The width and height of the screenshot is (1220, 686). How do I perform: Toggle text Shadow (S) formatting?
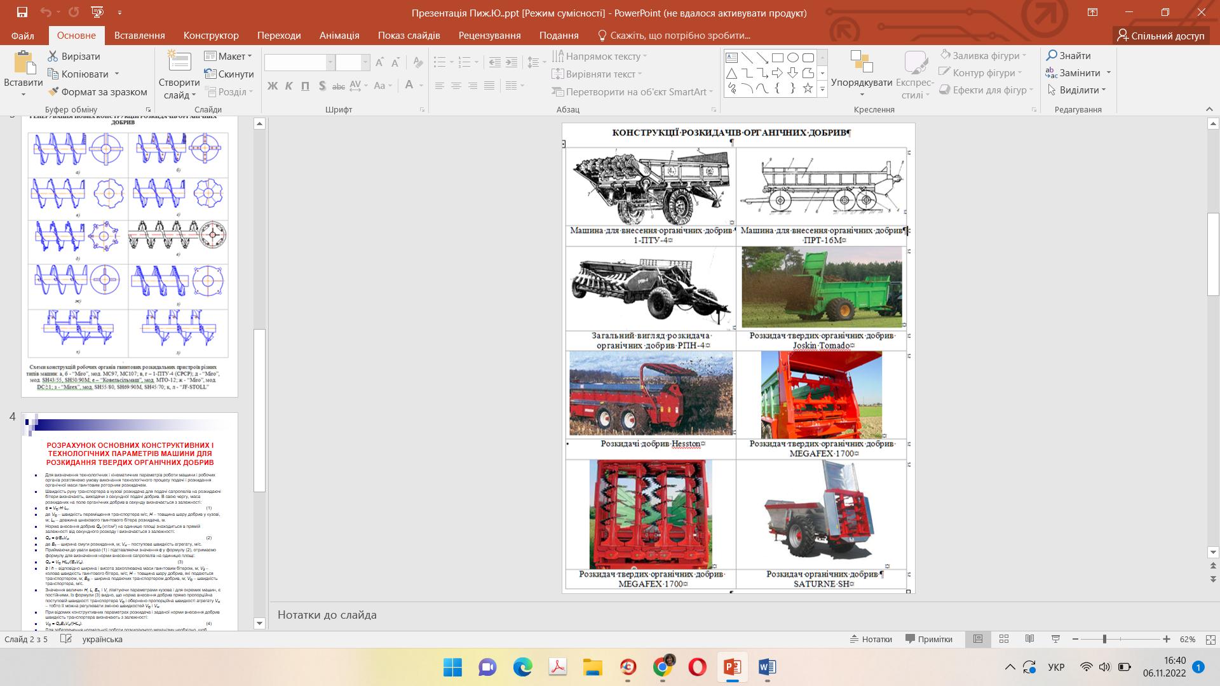coord(322,86)
